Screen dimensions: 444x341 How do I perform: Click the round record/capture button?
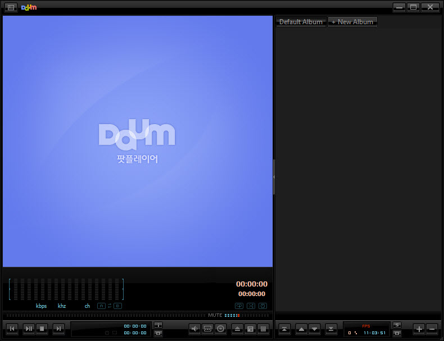220,329
